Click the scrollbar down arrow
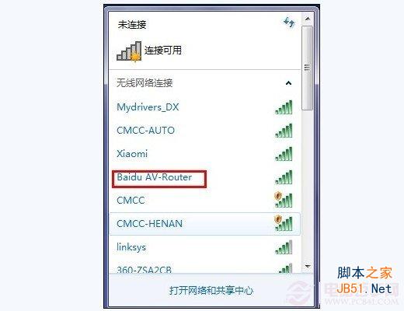This screenshot has width=404, height=311. [308, 266]
